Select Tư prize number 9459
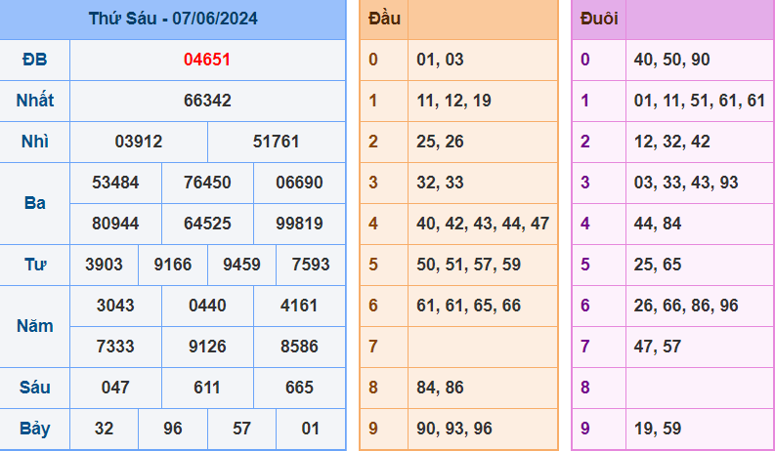This screenshot has width=775, height=451. tap(241, 265)
